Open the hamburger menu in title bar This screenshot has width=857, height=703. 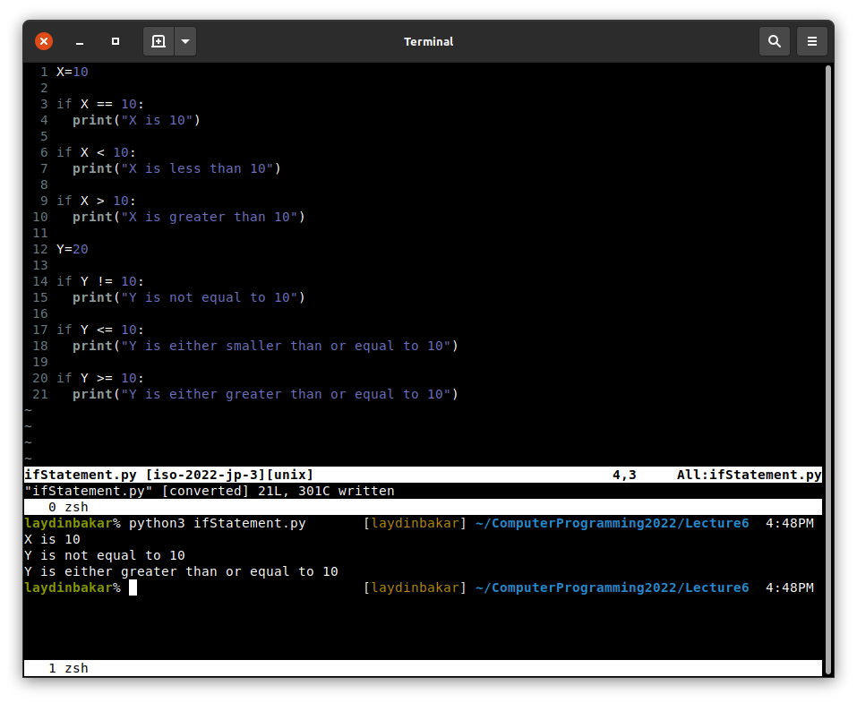click(812, 41)
